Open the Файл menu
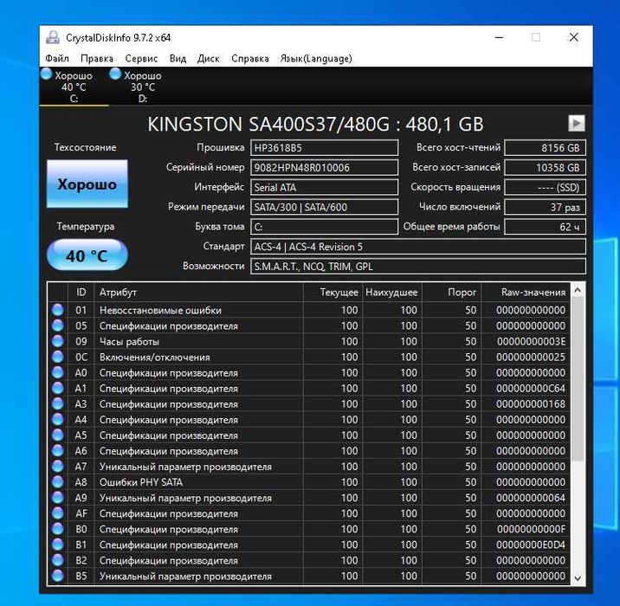This screenshot has width=620, height=606. point(57,59)
